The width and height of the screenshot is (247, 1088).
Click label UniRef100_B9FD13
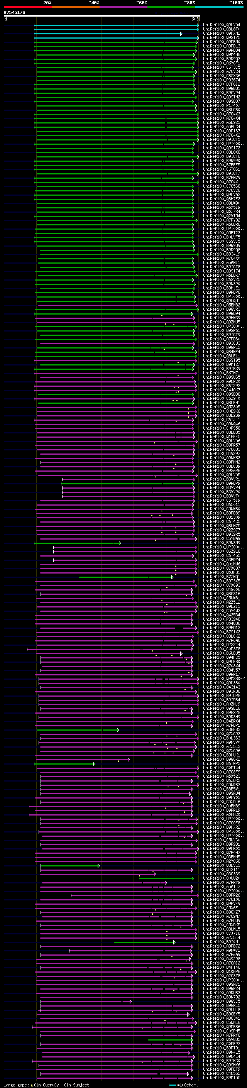222,628
